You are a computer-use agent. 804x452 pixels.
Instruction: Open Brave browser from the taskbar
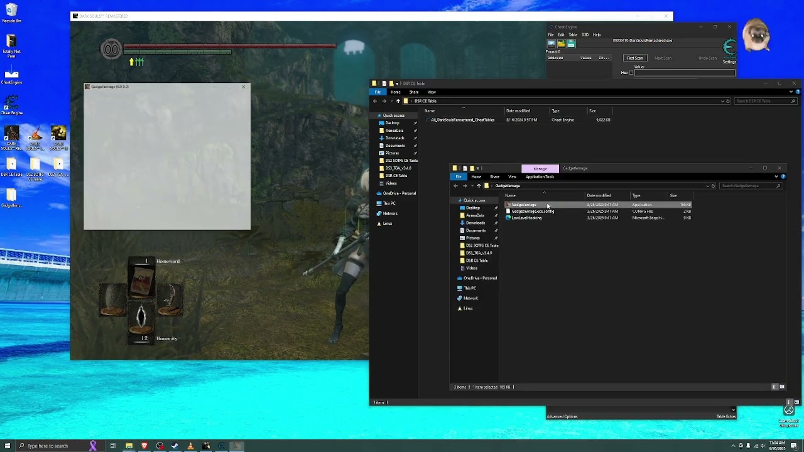[x=144, y=446]
